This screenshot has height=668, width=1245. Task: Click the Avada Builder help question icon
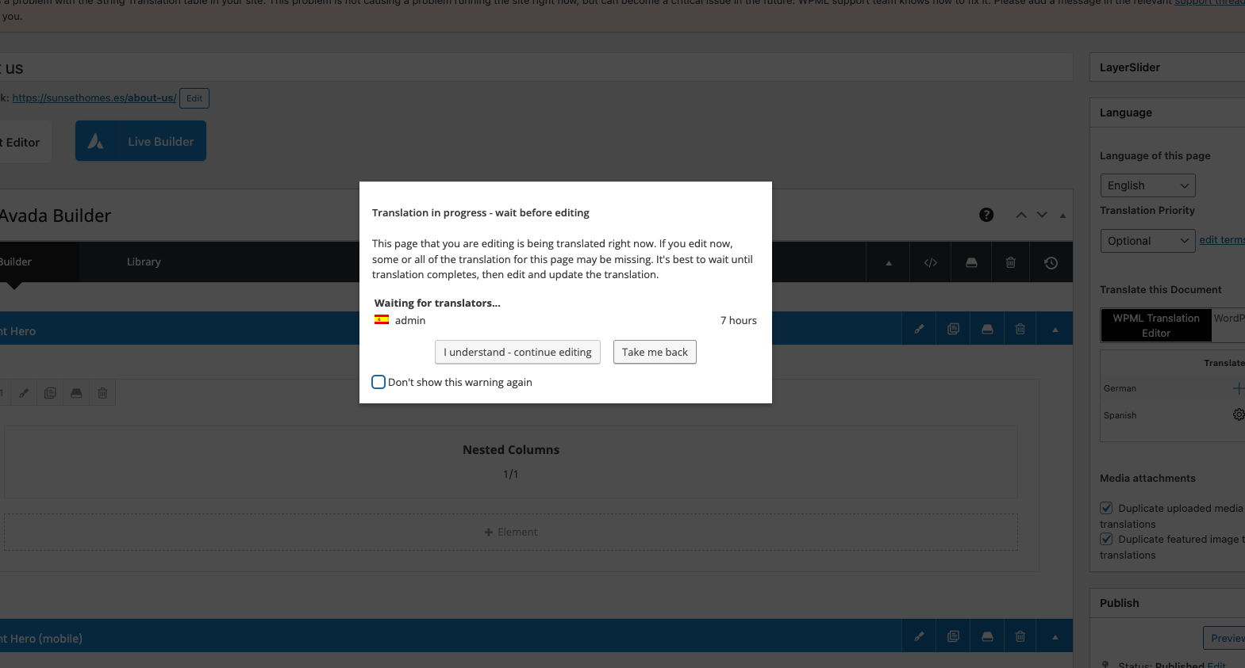tap(986, 215)
